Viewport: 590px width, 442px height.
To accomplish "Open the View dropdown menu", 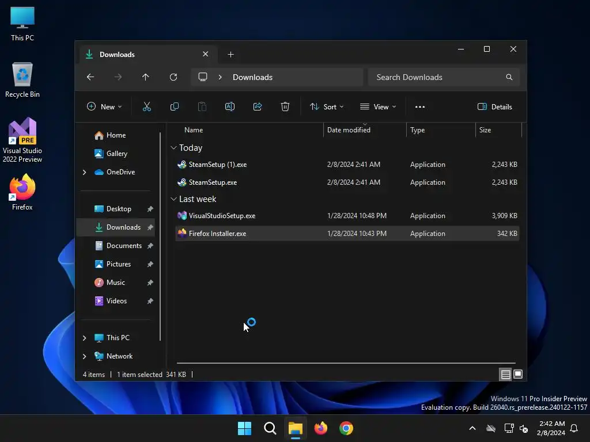I will pos(378,106).
